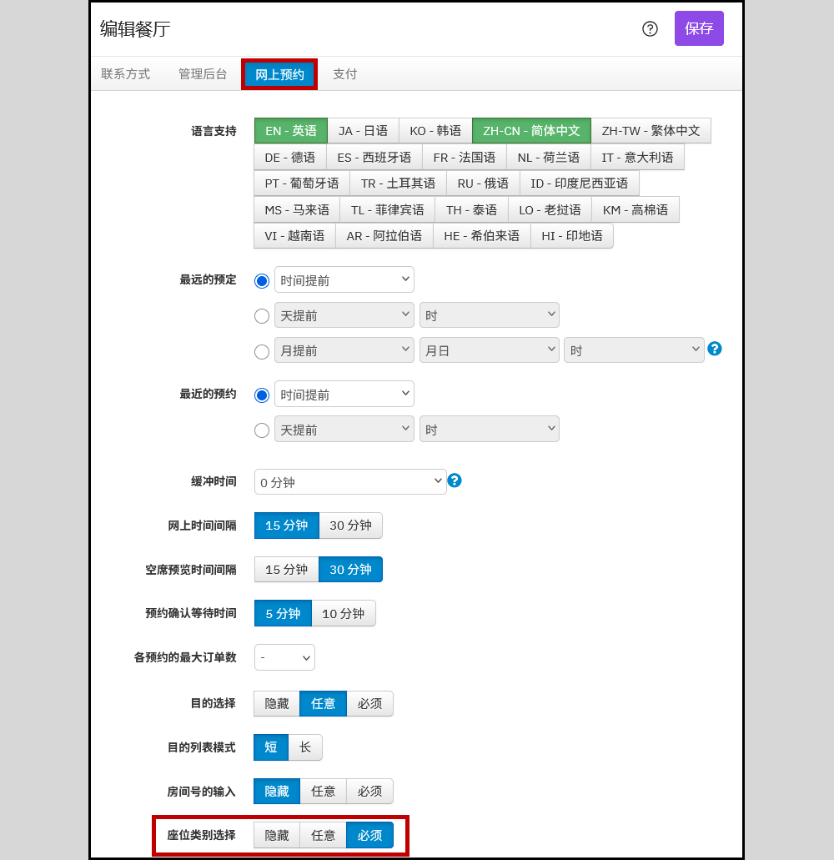834x860 pixels.
Task: Switch to the 管理后台 tab
Action: tap(203, 74)
